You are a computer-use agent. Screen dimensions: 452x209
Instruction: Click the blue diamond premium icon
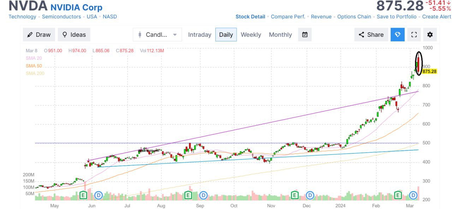[398, 35]
